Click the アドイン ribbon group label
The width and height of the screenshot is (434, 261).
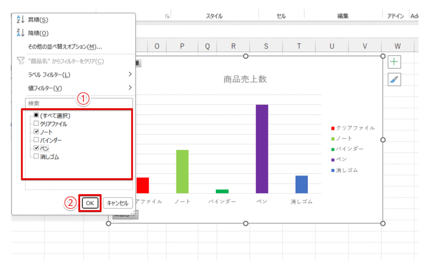coord(396,16)
